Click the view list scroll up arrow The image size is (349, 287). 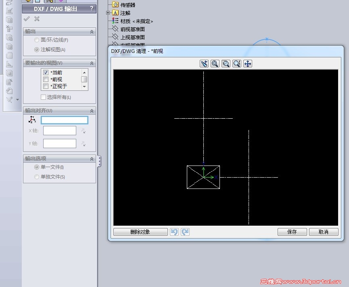[x=84, y=73]
